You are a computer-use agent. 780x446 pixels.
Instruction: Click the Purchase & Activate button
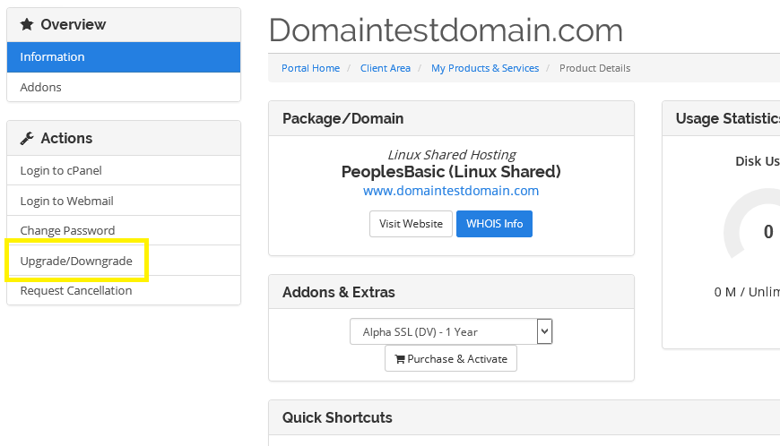(x=451, y=358)
